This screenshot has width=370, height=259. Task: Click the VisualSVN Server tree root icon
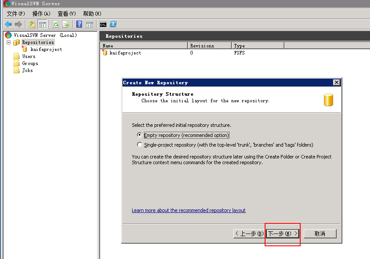click(8, 35)
